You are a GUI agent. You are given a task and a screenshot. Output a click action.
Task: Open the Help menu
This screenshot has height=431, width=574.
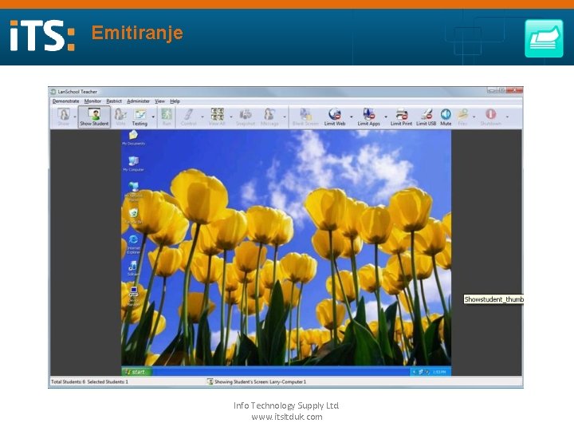tap(175, 101)
